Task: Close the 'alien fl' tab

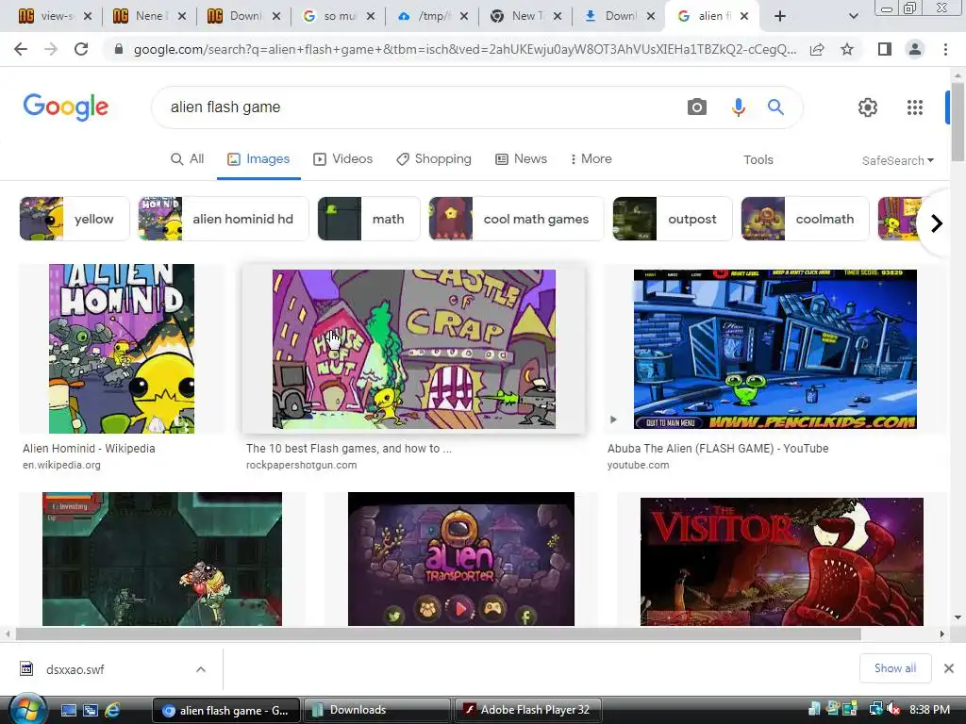Action: pos(744,16)
